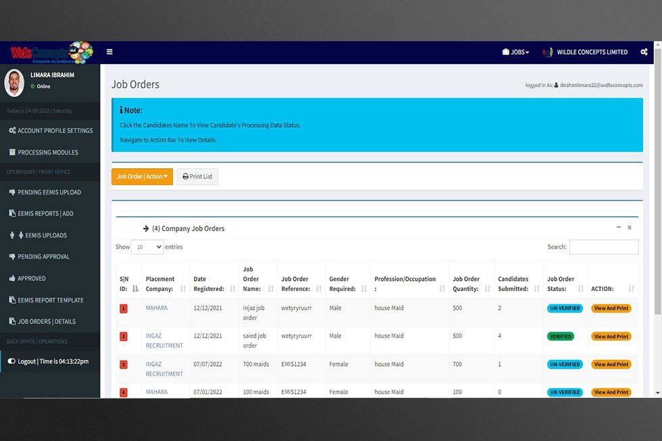
Task: Minimize the Company Job Orders panel
Action: pyautogui.click(x=618, y=228)
